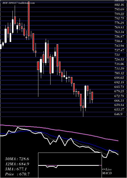Click the 750.4 price label
This screenshot has height=178, width=127.
(x=118, y=41)
